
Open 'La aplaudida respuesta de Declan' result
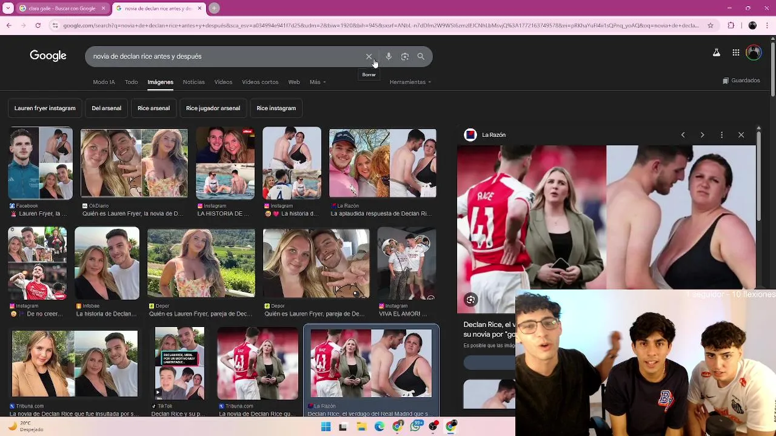pyautogui.click(x=383, y=163)
